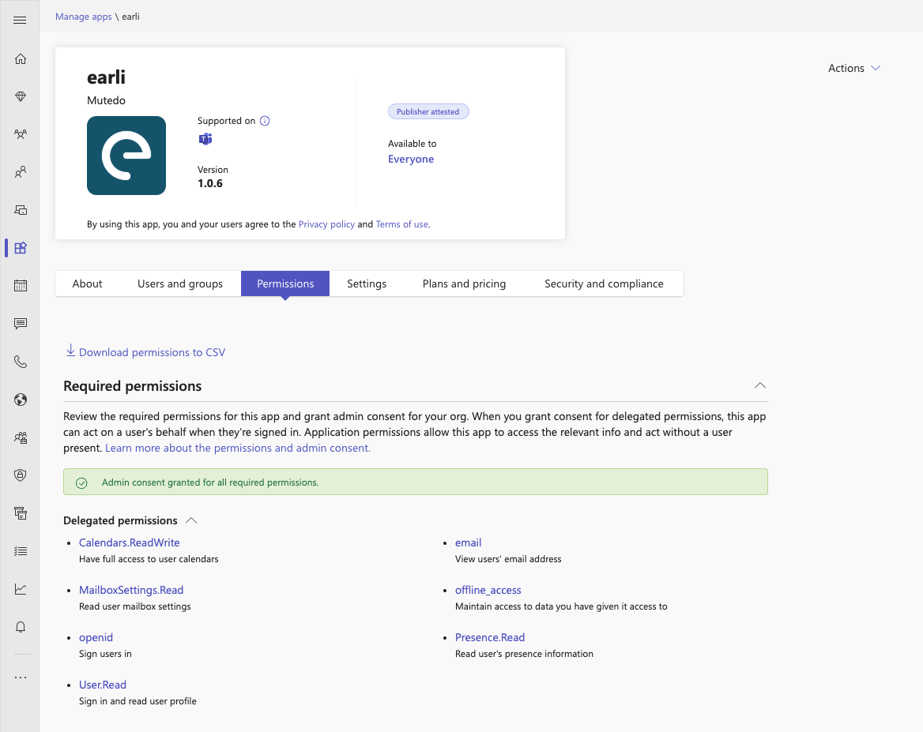This screenshot has height=732, width=923.
Task: Open the Teams group icon in sidebar
Action: click(20, 134)
